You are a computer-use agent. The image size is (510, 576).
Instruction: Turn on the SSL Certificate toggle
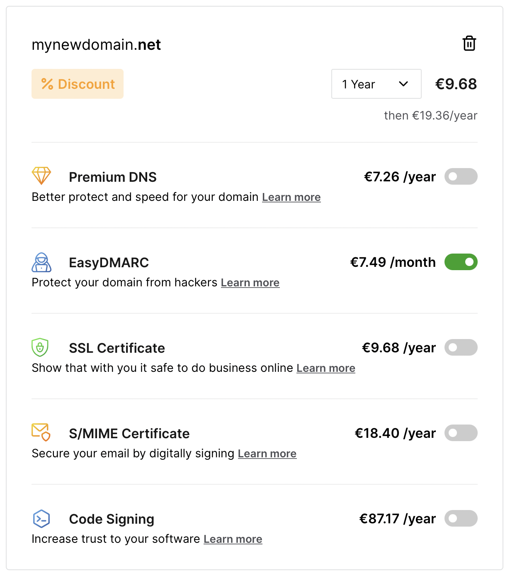(461, 348)
